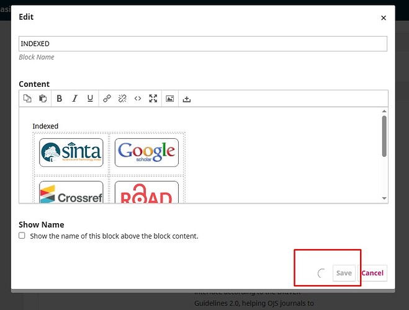Screen dimensions: 409x310
Task: Toggle italic formatting
Action: (75, 99)
